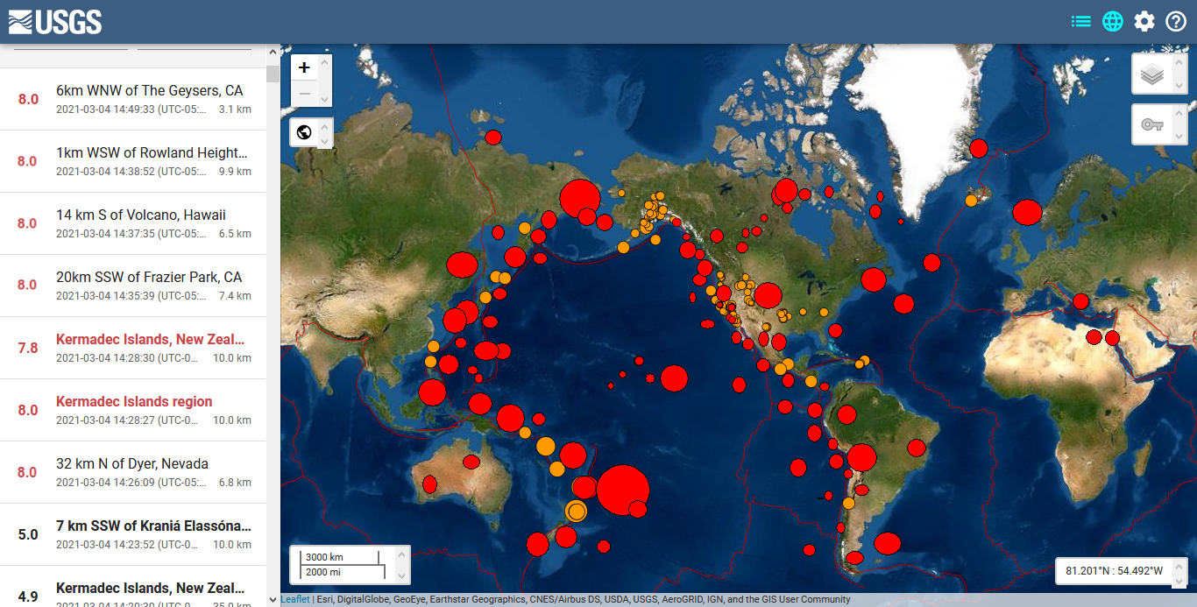The image size is (1197, 607).
Task: Click the down arrow in the legend key control
Action: coord(1179,138)
